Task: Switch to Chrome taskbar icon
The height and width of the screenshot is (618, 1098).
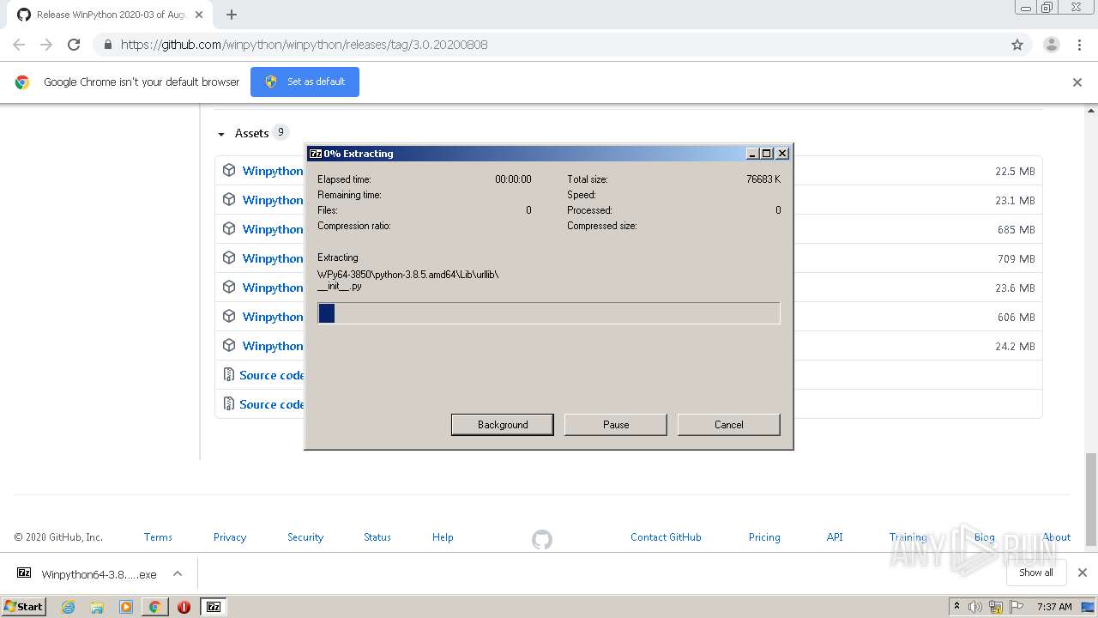Action: (x=154, y=607)
